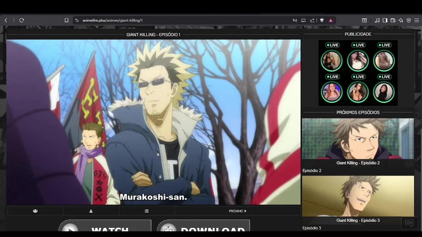Click the screen cast icon in address bar
Screen dimensions: 422x237
(x=304, y=20)
